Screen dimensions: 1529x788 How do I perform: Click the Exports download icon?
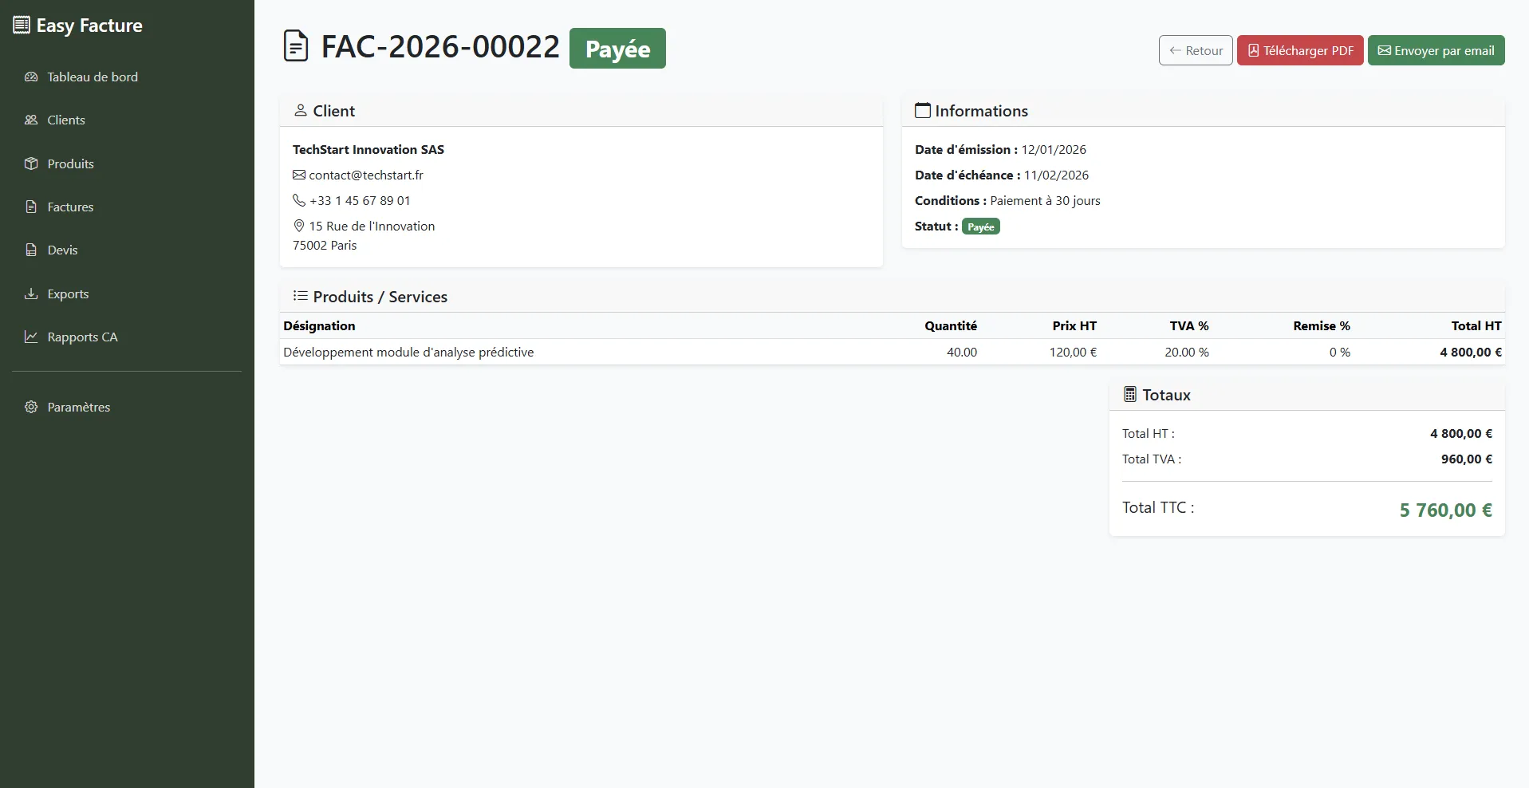(x=31, y=294)
